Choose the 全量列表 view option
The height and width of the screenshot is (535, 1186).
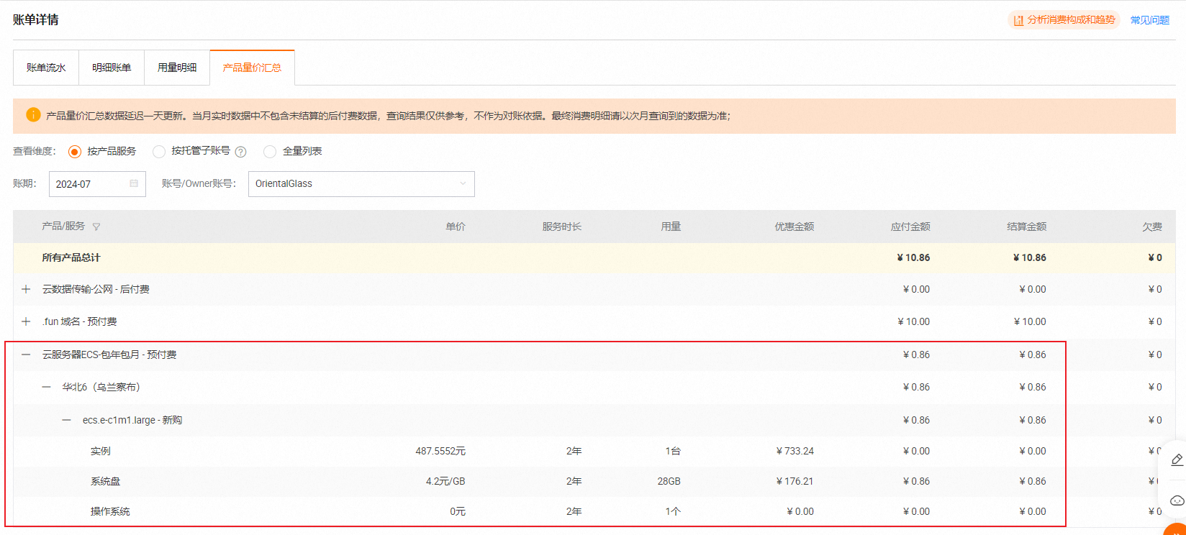click(270, 152)
